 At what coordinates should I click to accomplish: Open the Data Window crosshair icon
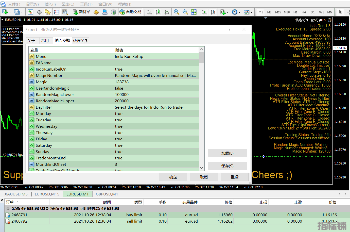tap(39, 12)
